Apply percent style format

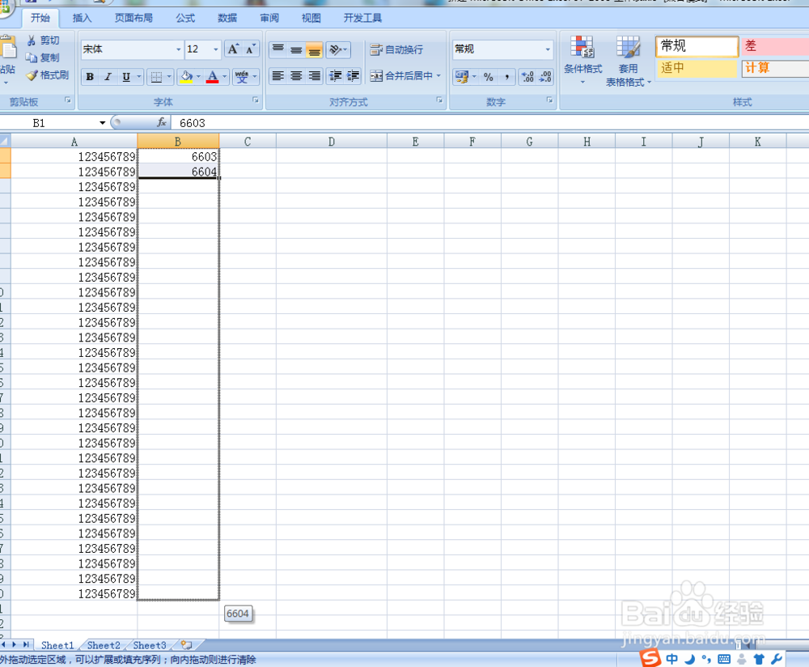(x=489, y=77)
